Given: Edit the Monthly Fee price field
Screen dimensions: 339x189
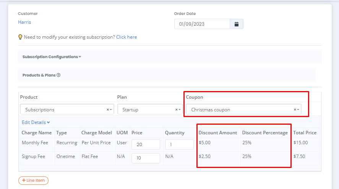Looking at the screenshot, I should (x=146, y=144).
